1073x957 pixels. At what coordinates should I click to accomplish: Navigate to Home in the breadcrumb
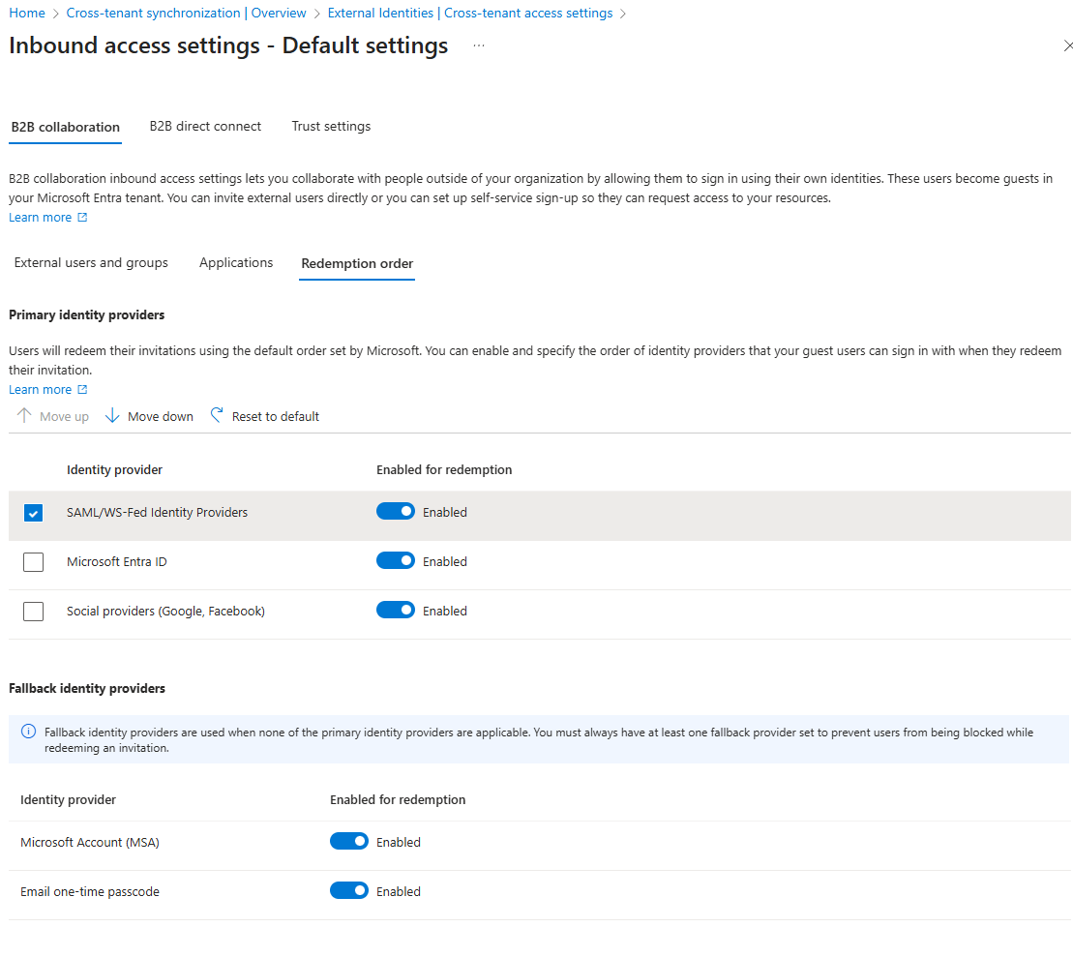coord(26,13)
